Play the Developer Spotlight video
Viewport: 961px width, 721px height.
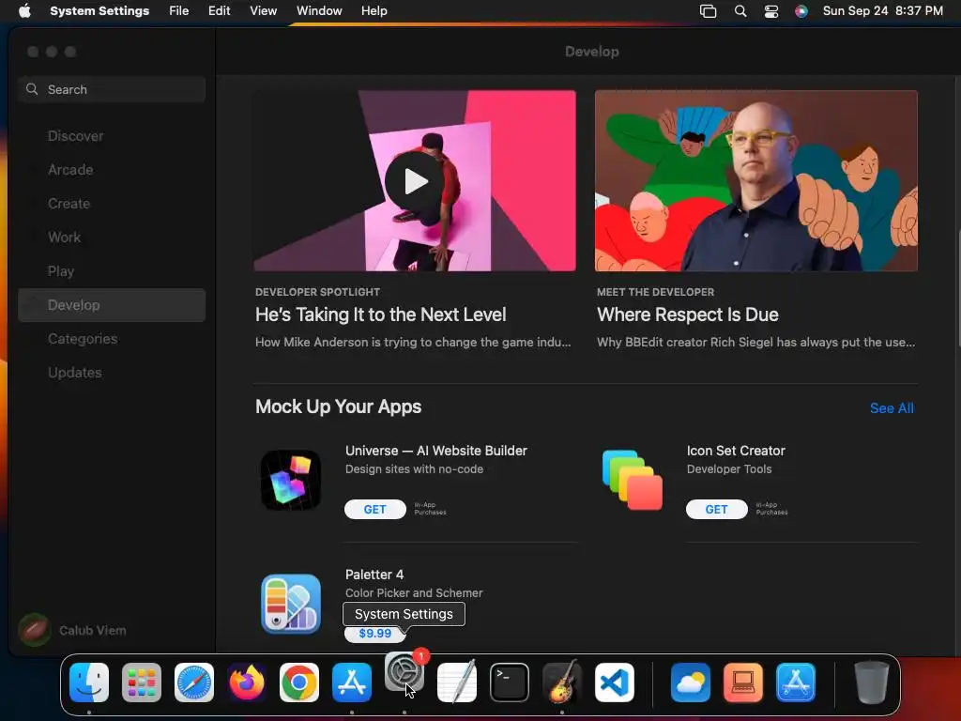click(x=415, y=181)
